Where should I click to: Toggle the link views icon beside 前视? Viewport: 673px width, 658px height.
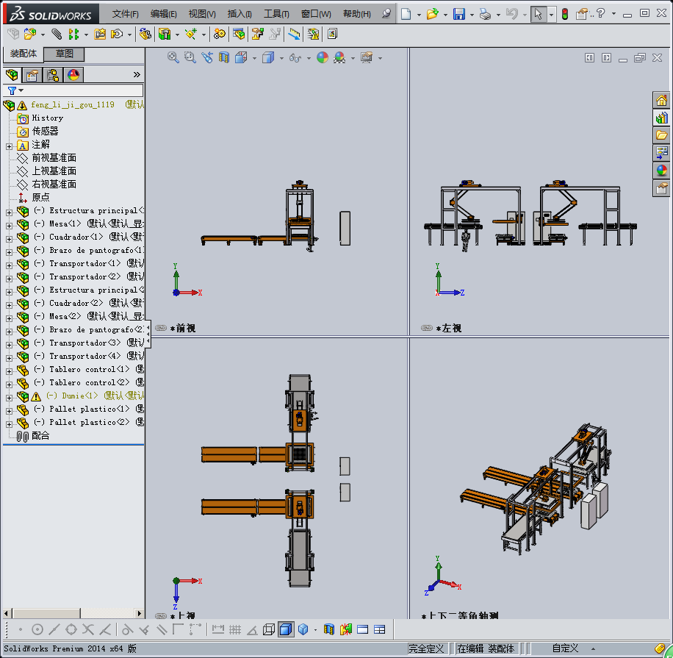pyautogui.click(x=161, y=329)
